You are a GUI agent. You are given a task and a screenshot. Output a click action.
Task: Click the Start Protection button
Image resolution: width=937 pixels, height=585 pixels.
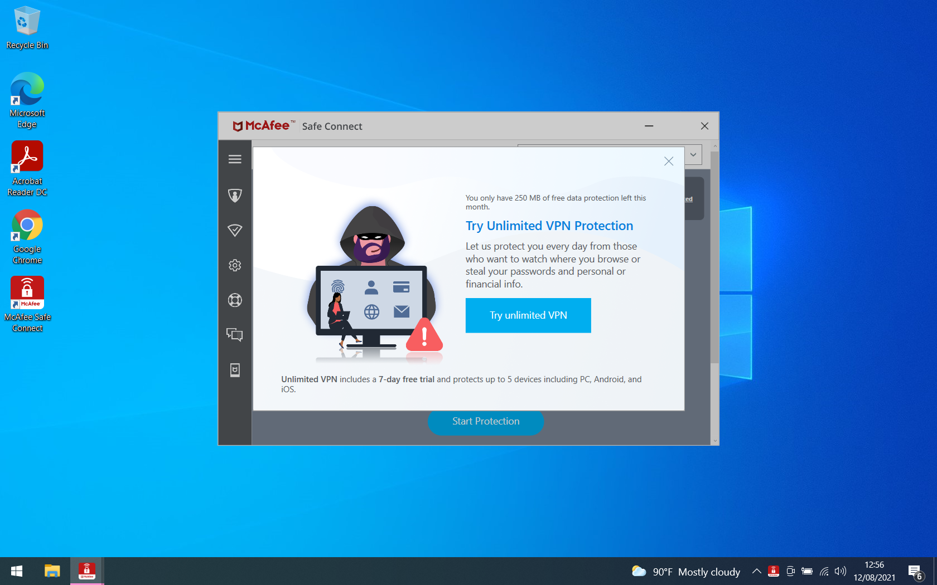(486, 421)
